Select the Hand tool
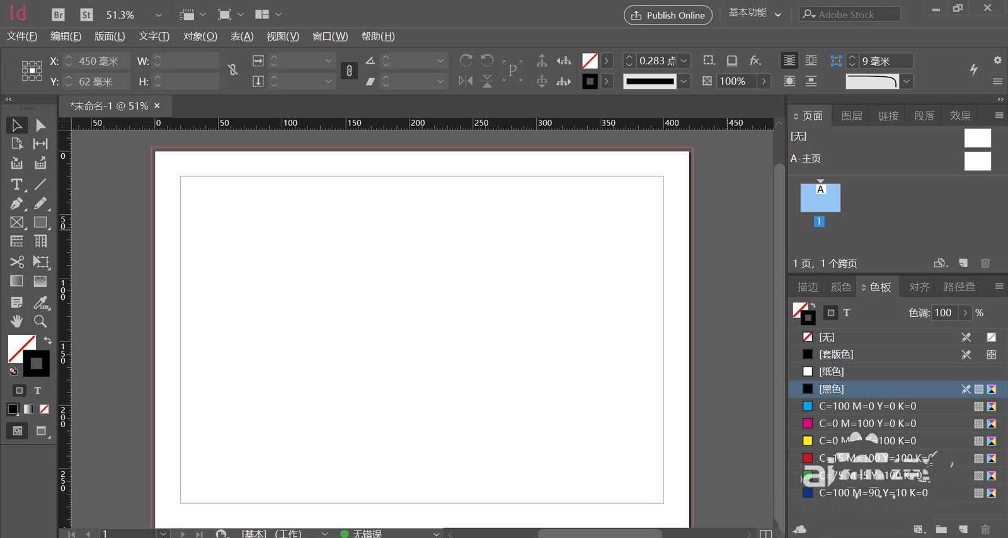This screenshot has height=538, width=1008. pos(16,321)
